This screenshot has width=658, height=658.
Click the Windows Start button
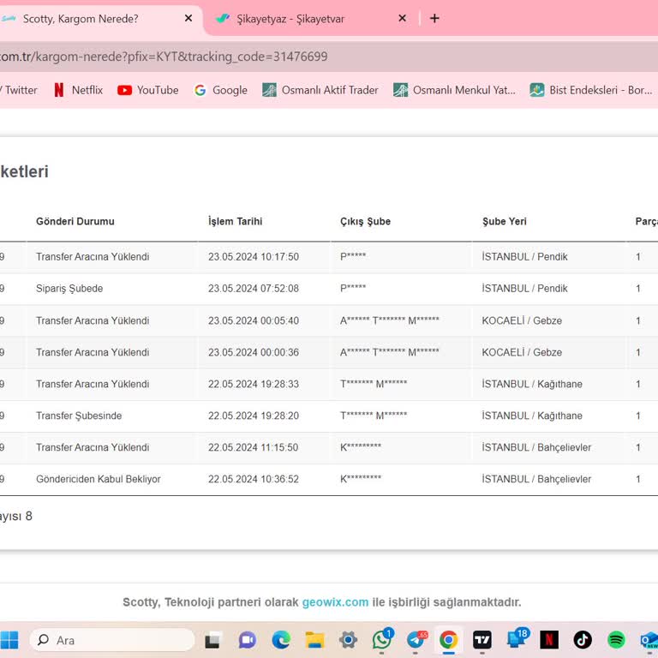(9, 640)
